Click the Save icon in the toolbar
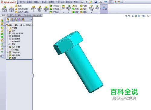This screenshot has width=151, height=110. [x=96, y=2]
